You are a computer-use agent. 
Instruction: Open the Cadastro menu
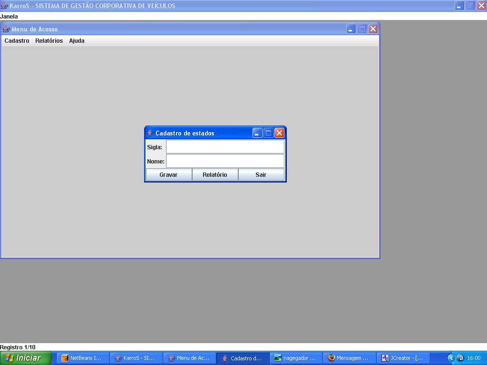click(x=17, y=41)
